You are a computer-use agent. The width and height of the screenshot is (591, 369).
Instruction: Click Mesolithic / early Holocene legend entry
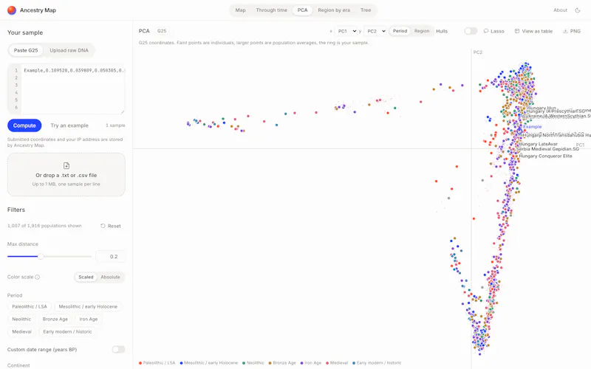(209, 363)
